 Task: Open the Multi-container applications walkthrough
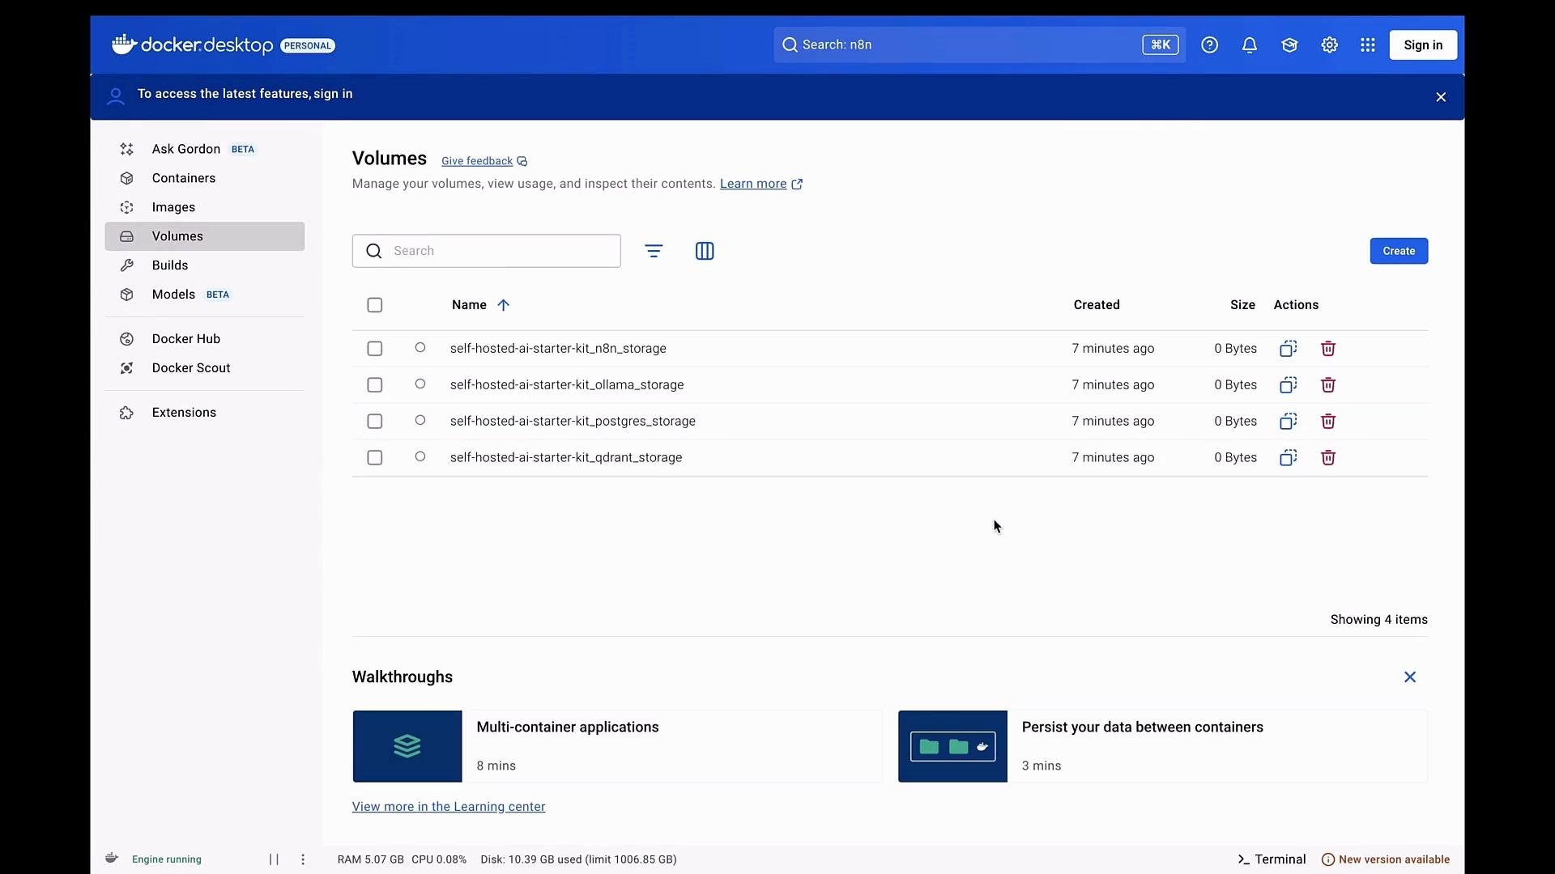pyautogui.click(x=617, y=747)
